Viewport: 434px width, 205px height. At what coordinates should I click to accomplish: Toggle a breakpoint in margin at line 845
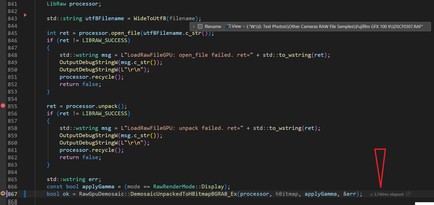(3, 33)
